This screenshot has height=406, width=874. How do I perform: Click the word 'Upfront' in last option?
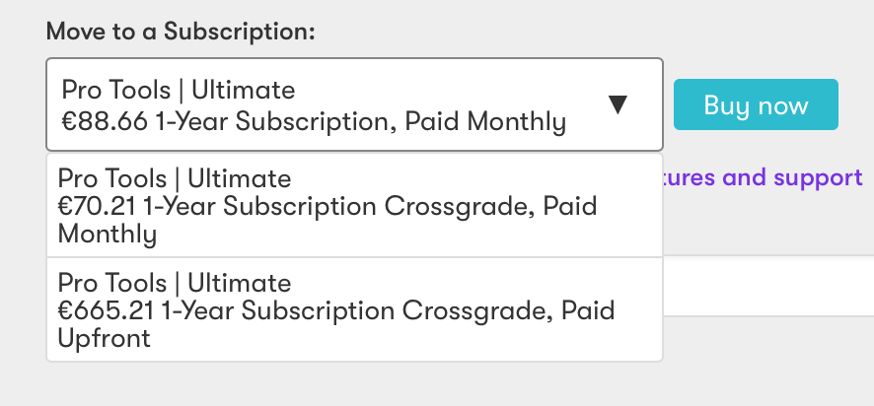(104, 339)
